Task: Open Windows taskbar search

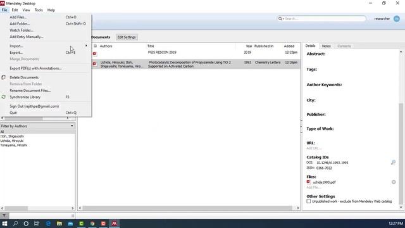Action: (15, 224)
